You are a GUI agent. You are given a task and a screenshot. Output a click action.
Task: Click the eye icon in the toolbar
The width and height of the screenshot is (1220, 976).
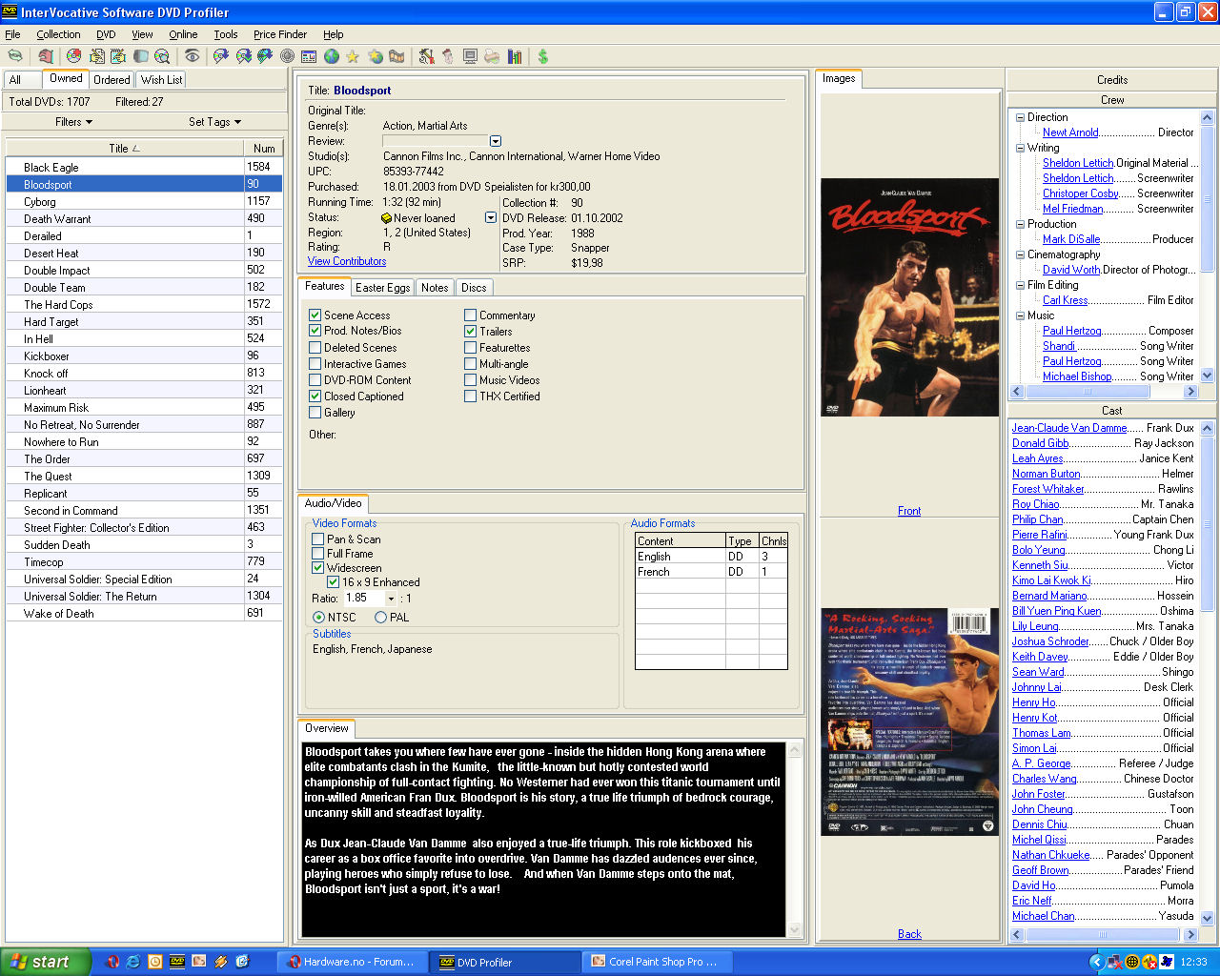(x=192, y=57)
